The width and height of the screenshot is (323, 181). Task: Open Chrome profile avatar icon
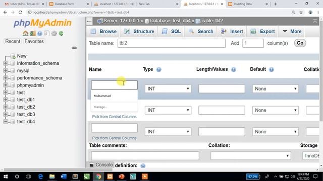pos(310,12)
